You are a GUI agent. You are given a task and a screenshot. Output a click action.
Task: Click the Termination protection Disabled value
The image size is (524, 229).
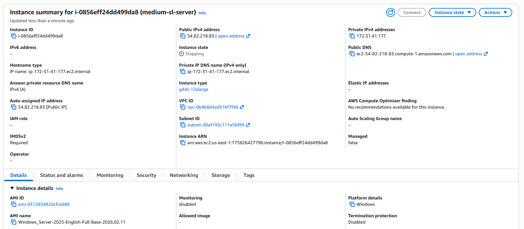[357, 222]
